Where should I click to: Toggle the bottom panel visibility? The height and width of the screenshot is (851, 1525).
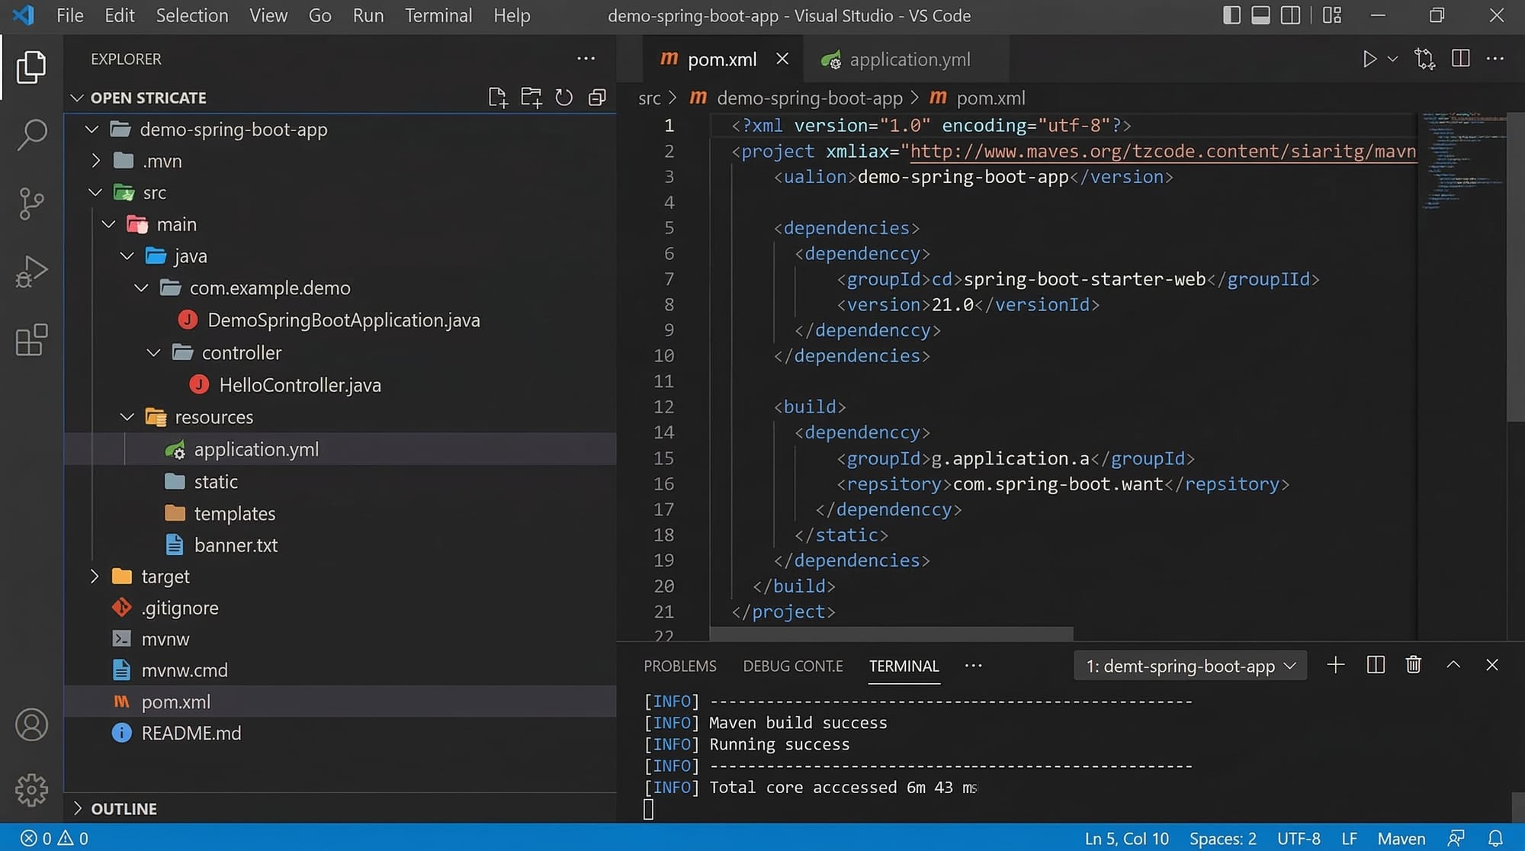coord(1260,15)
